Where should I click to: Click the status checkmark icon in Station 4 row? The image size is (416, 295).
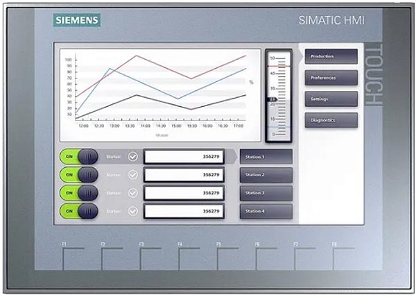(132, 211)
